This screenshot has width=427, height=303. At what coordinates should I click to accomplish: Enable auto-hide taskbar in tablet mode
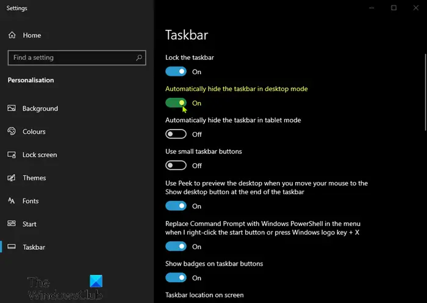(x=176, y=134)
